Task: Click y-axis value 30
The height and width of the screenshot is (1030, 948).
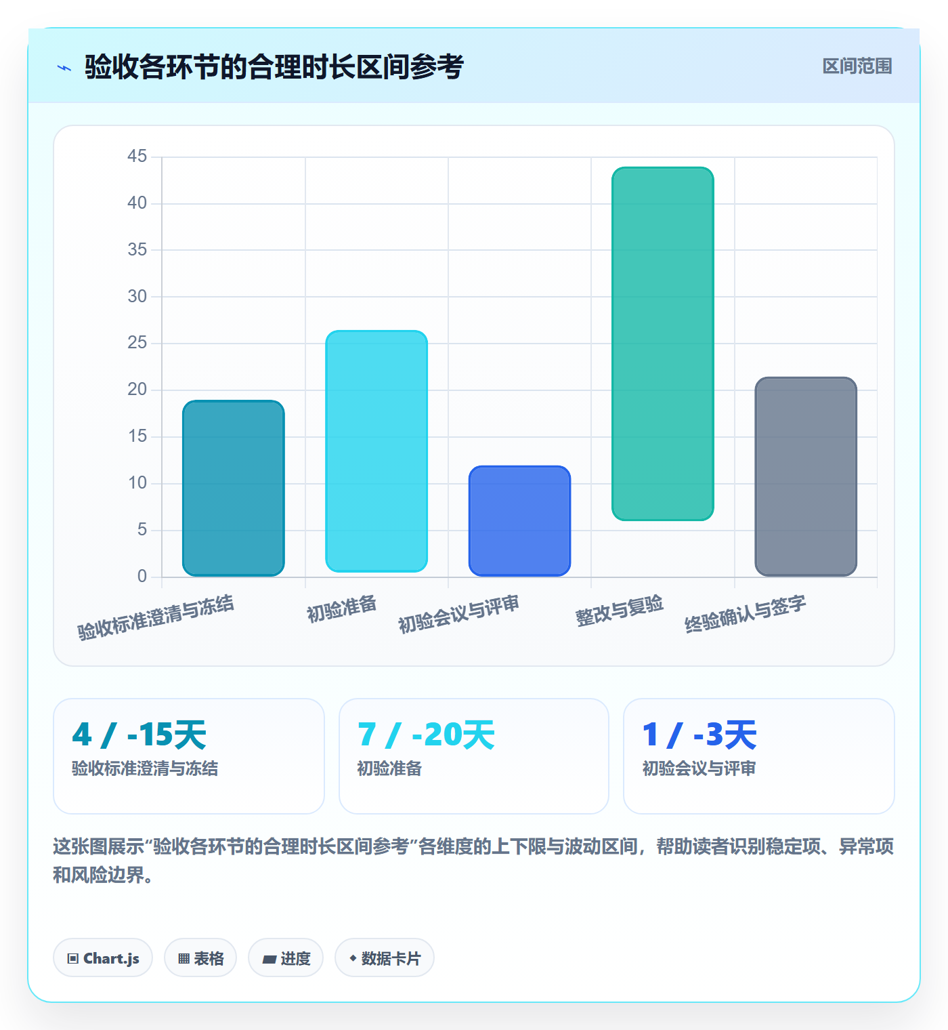Action: 137,296
